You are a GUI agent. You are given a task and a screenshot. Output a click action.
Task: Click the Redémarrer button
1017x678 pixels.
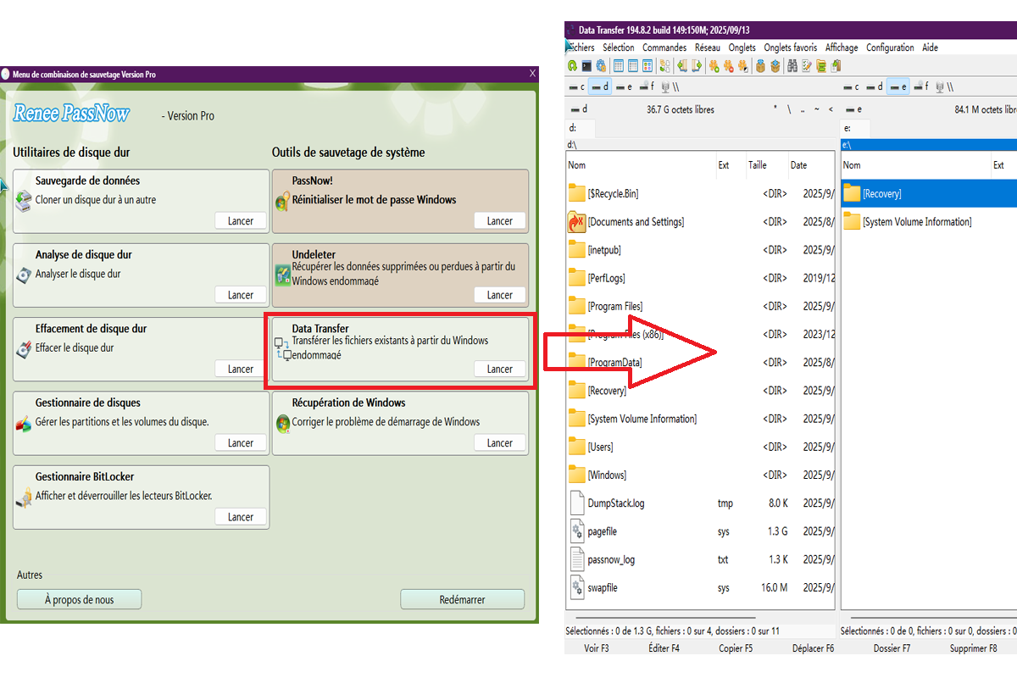[462, 599]
